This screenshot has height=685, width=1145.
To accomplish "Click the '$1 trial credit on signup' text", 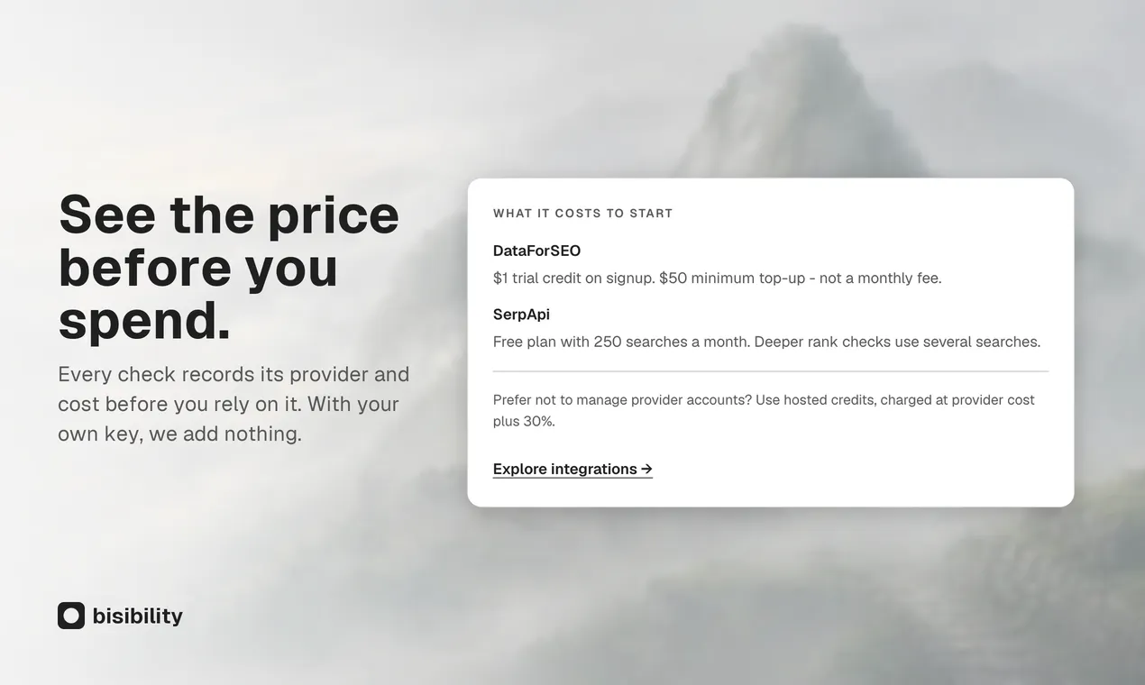I will point(573,278).
